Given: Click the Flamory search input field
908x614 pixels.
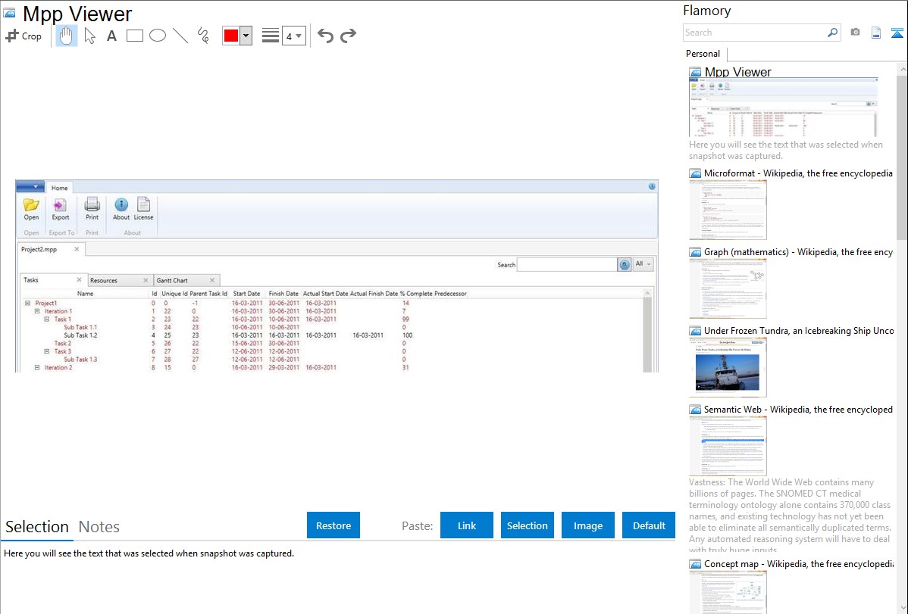Looking at the screenshot, I should [x=754, y=33].
